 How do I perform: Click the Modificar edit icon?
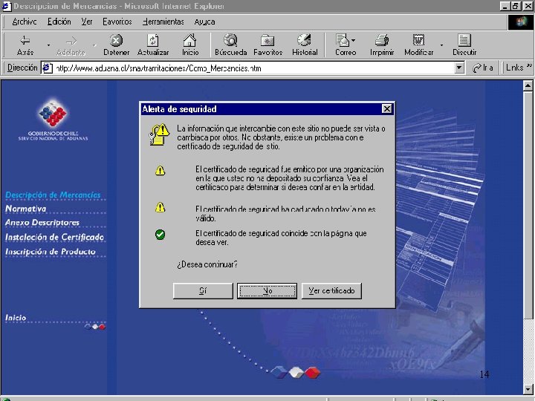point(418,40)
